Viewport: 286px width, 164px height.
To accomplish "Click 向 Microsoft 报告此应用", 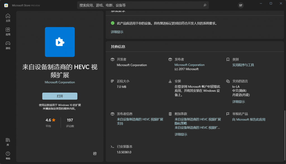I will (x=248, y=119).
